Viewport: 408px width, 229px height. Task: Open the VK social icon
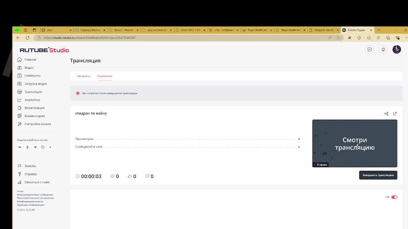coord(20,147)
